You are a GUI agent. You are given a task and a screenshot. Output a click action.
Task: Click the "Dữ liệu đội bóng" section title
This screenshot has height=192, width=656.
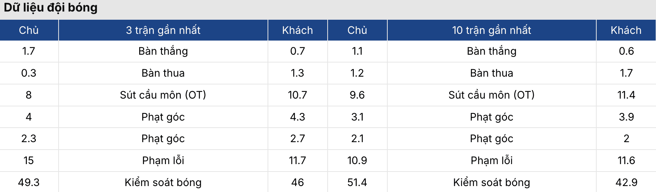[51, 8]
